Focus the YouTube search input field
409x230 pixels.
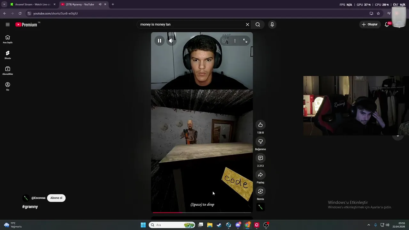point(191,24)
